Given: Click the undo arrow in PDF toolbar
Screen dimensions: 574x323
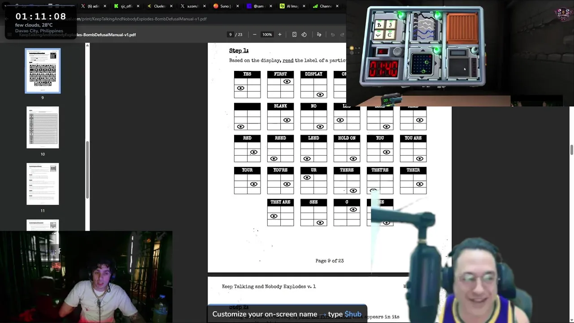Looking at the screenshot, I should 333,35.
